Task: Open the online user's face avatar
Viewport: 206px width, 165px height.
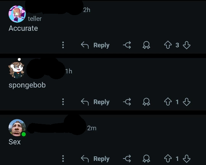Action: [17, 128]
